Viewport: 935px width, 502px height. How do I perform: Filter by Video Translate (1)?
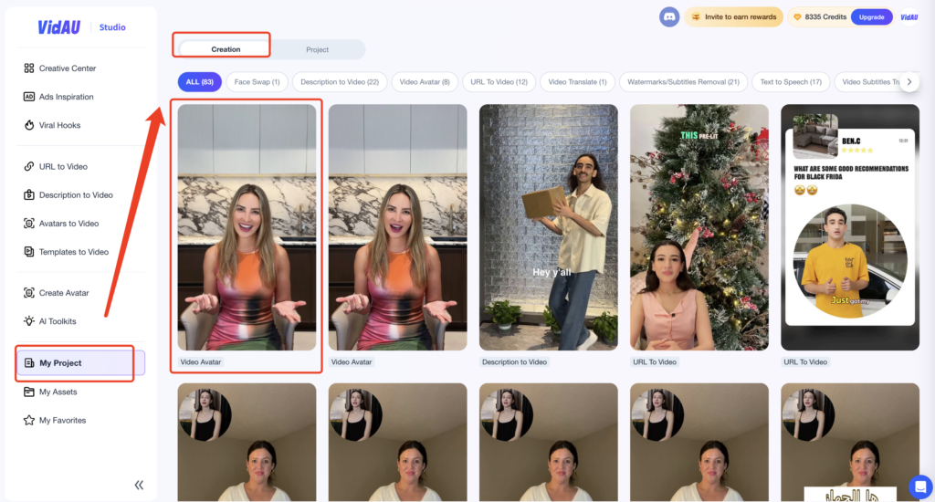tap(577, 82)
